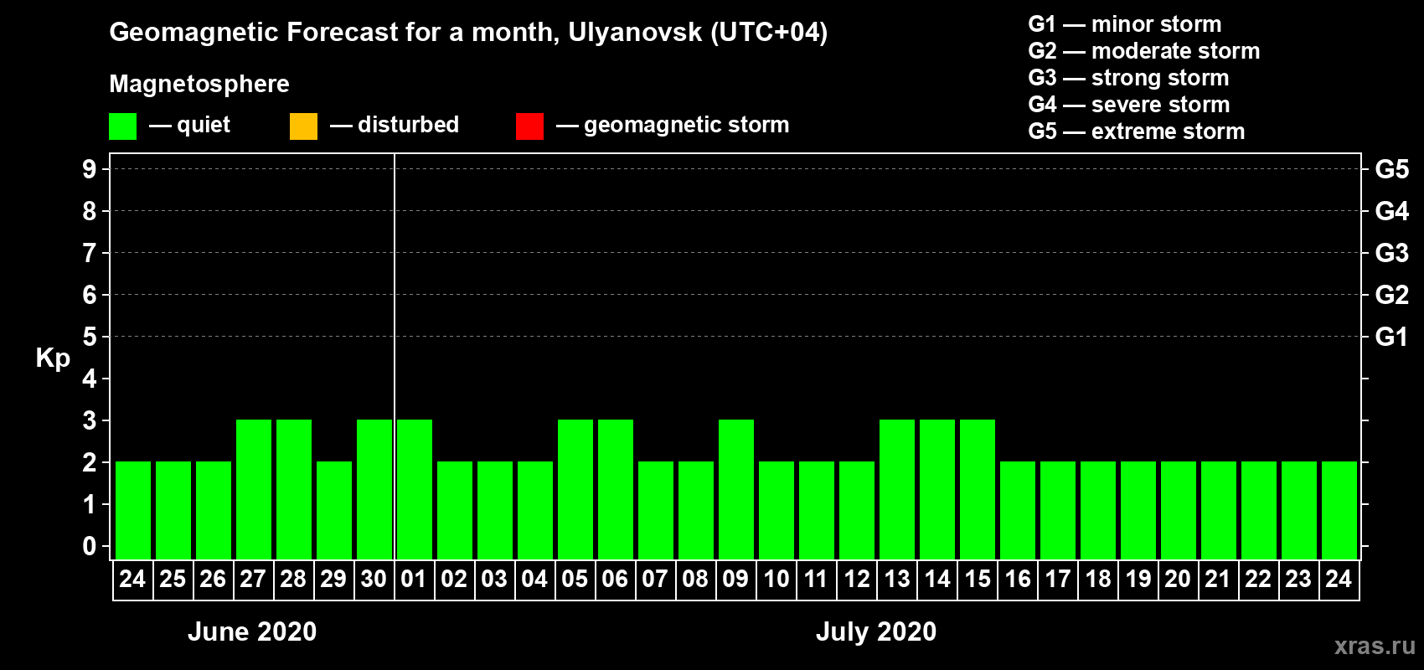Click the July 15 bar
The height and width of the screenshot is (670, 1424).
click(x=978, y=489)
